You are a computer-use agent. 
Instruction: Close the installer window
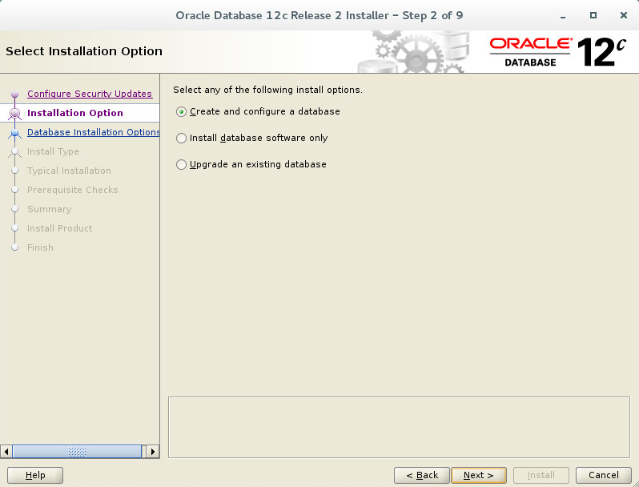tap(624, 15)
